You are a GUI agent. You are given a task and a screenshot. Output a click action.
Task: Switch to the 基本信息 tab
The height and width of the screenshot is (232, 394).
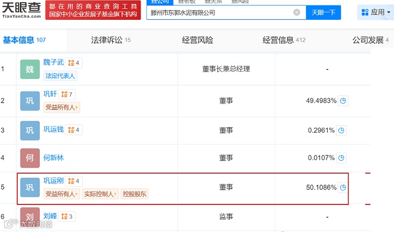pos(24,40)
